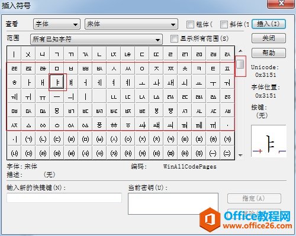The image size is (296, 236).
Task: Select the ㅎ character cell
Action: point(14,83)
